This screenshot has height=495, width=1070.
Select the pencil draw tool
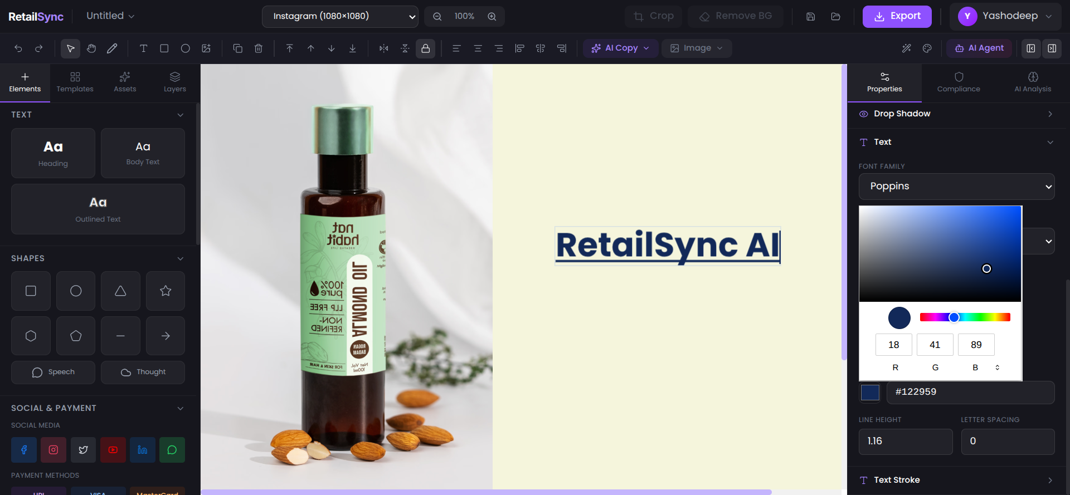point(112,48)
